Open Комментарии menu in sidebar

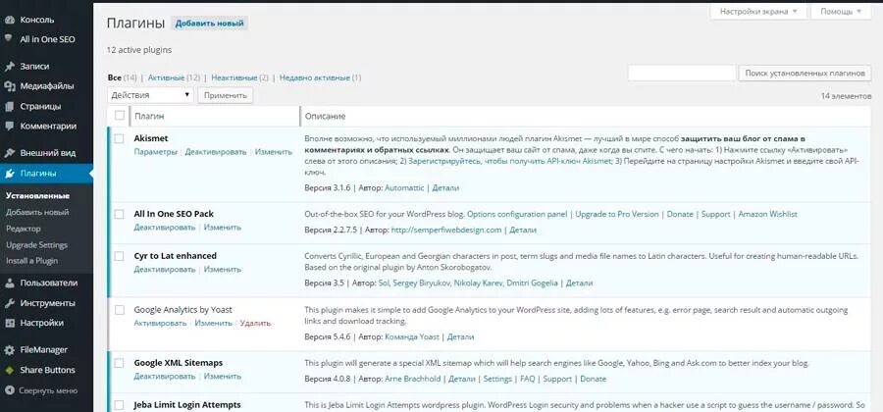[x=46, y=127]
